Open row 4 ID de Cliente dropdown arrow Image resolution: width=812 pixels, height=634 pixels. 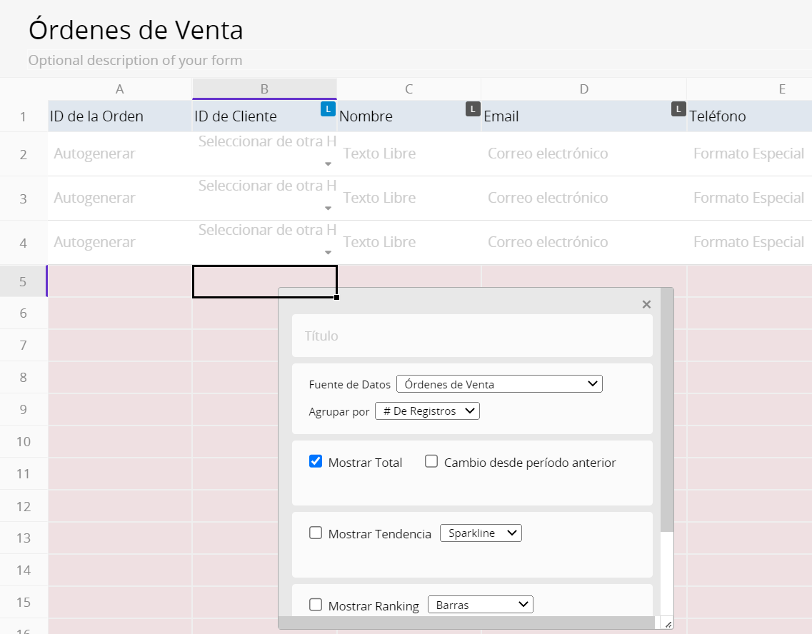tap(328, 253)
